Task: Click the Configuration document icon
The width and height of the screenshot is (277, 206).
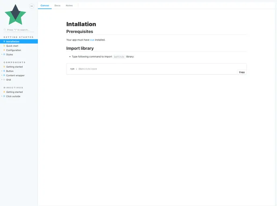Action: tap(4, 50)
